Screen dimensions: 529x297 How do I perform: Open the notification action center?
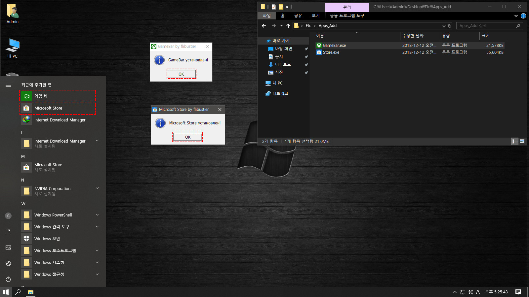coord(518,292)
